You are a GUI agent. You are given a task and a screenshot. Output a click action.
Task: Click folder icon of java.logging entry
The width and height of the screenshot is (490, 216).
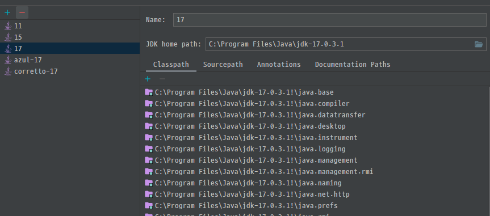click(x=149, y=149)
